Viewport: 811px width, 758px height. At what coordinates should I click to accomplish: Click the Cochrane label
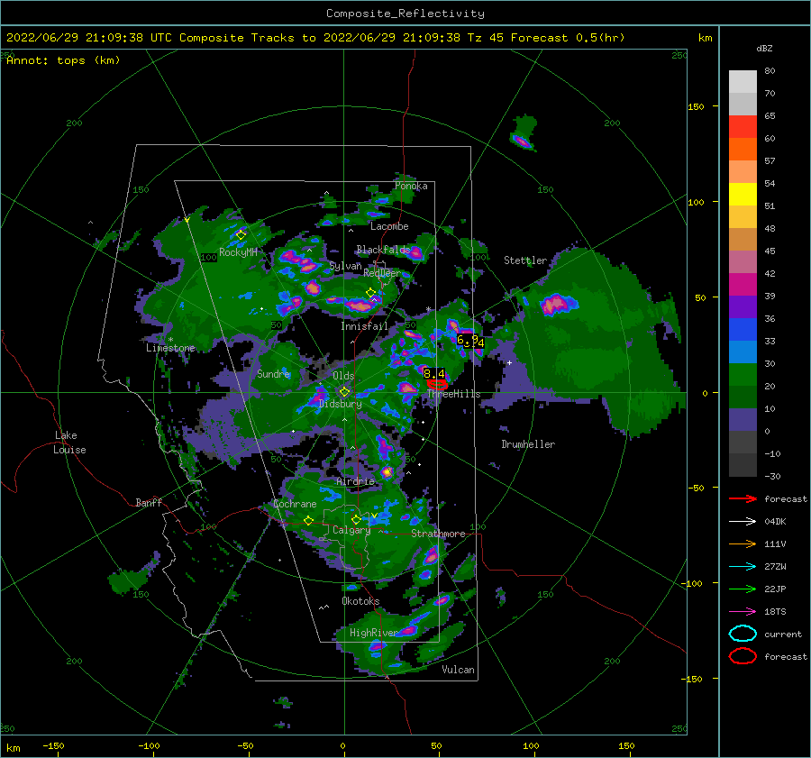[295, 504]
